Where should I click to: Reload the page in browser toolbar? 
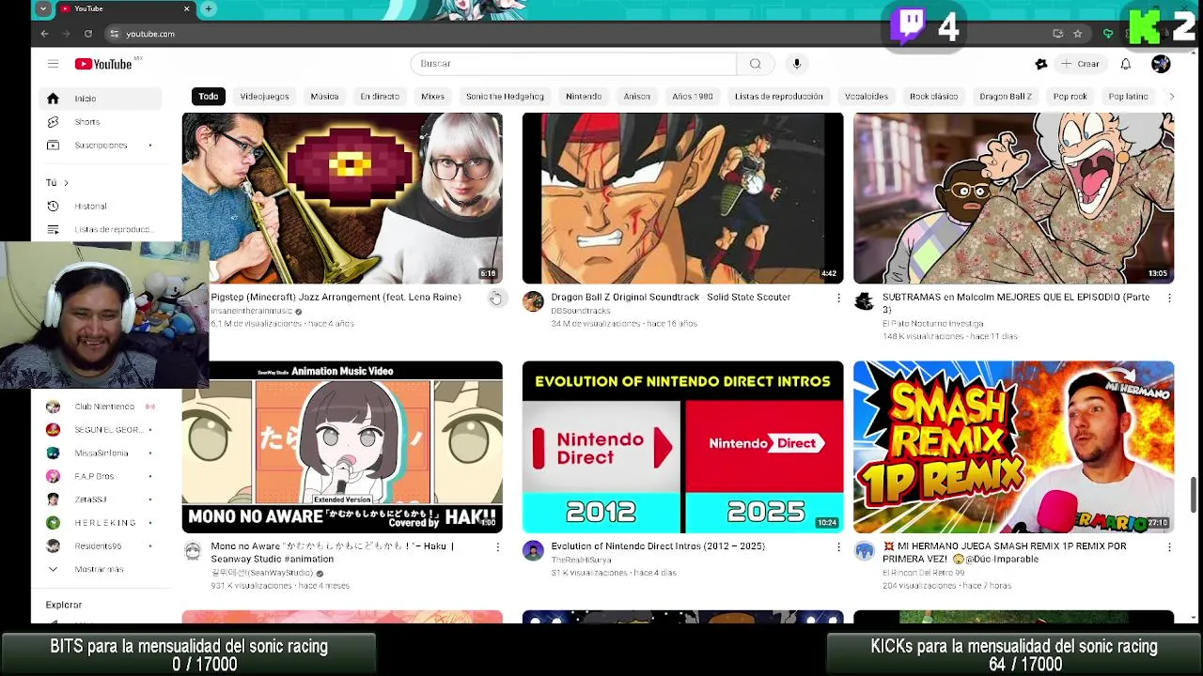pos(88,34)
